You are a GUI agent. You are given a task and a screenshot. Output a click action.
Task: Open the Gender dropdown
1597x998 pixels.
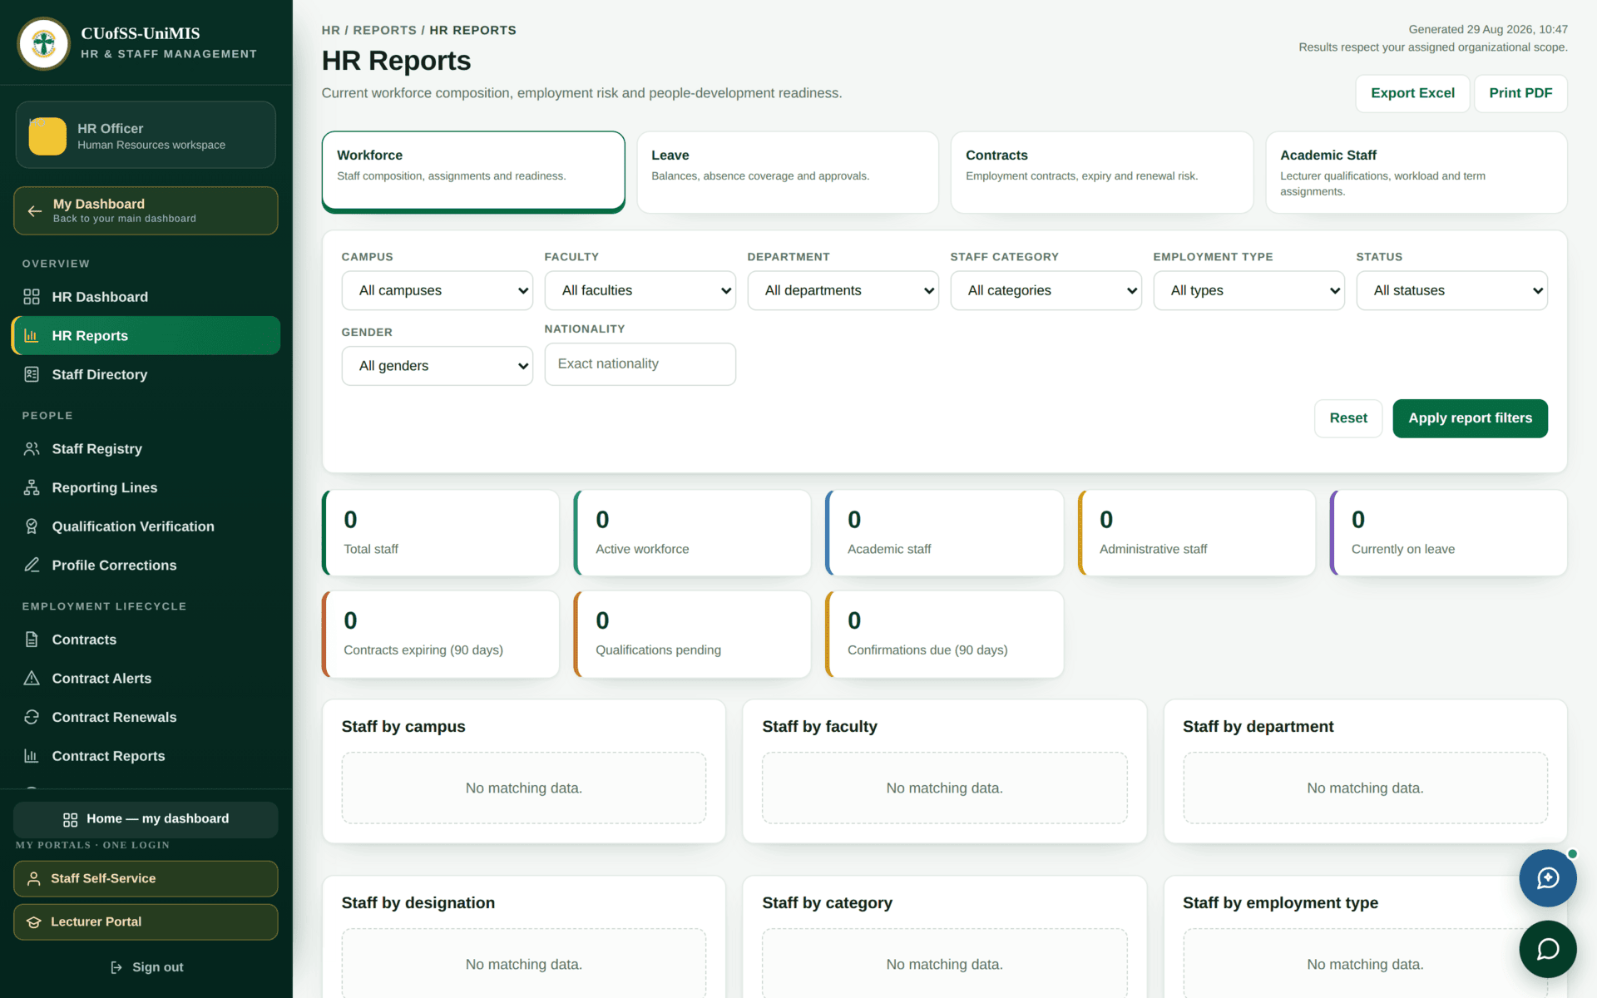pos(438,366)
